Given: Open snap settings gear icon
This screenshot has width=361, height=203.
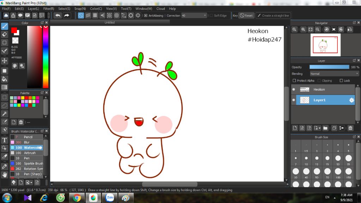Looking at the screenshot, I should 138,16.
